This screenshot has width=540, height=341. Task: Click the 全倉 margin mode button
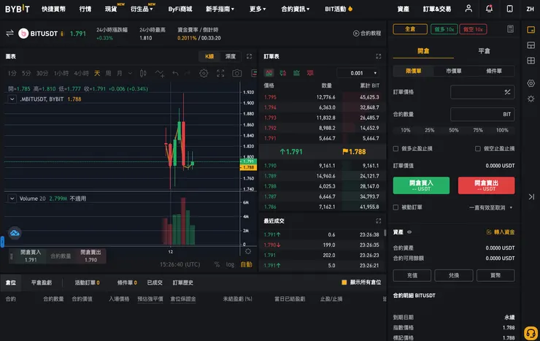pos(410,29)
